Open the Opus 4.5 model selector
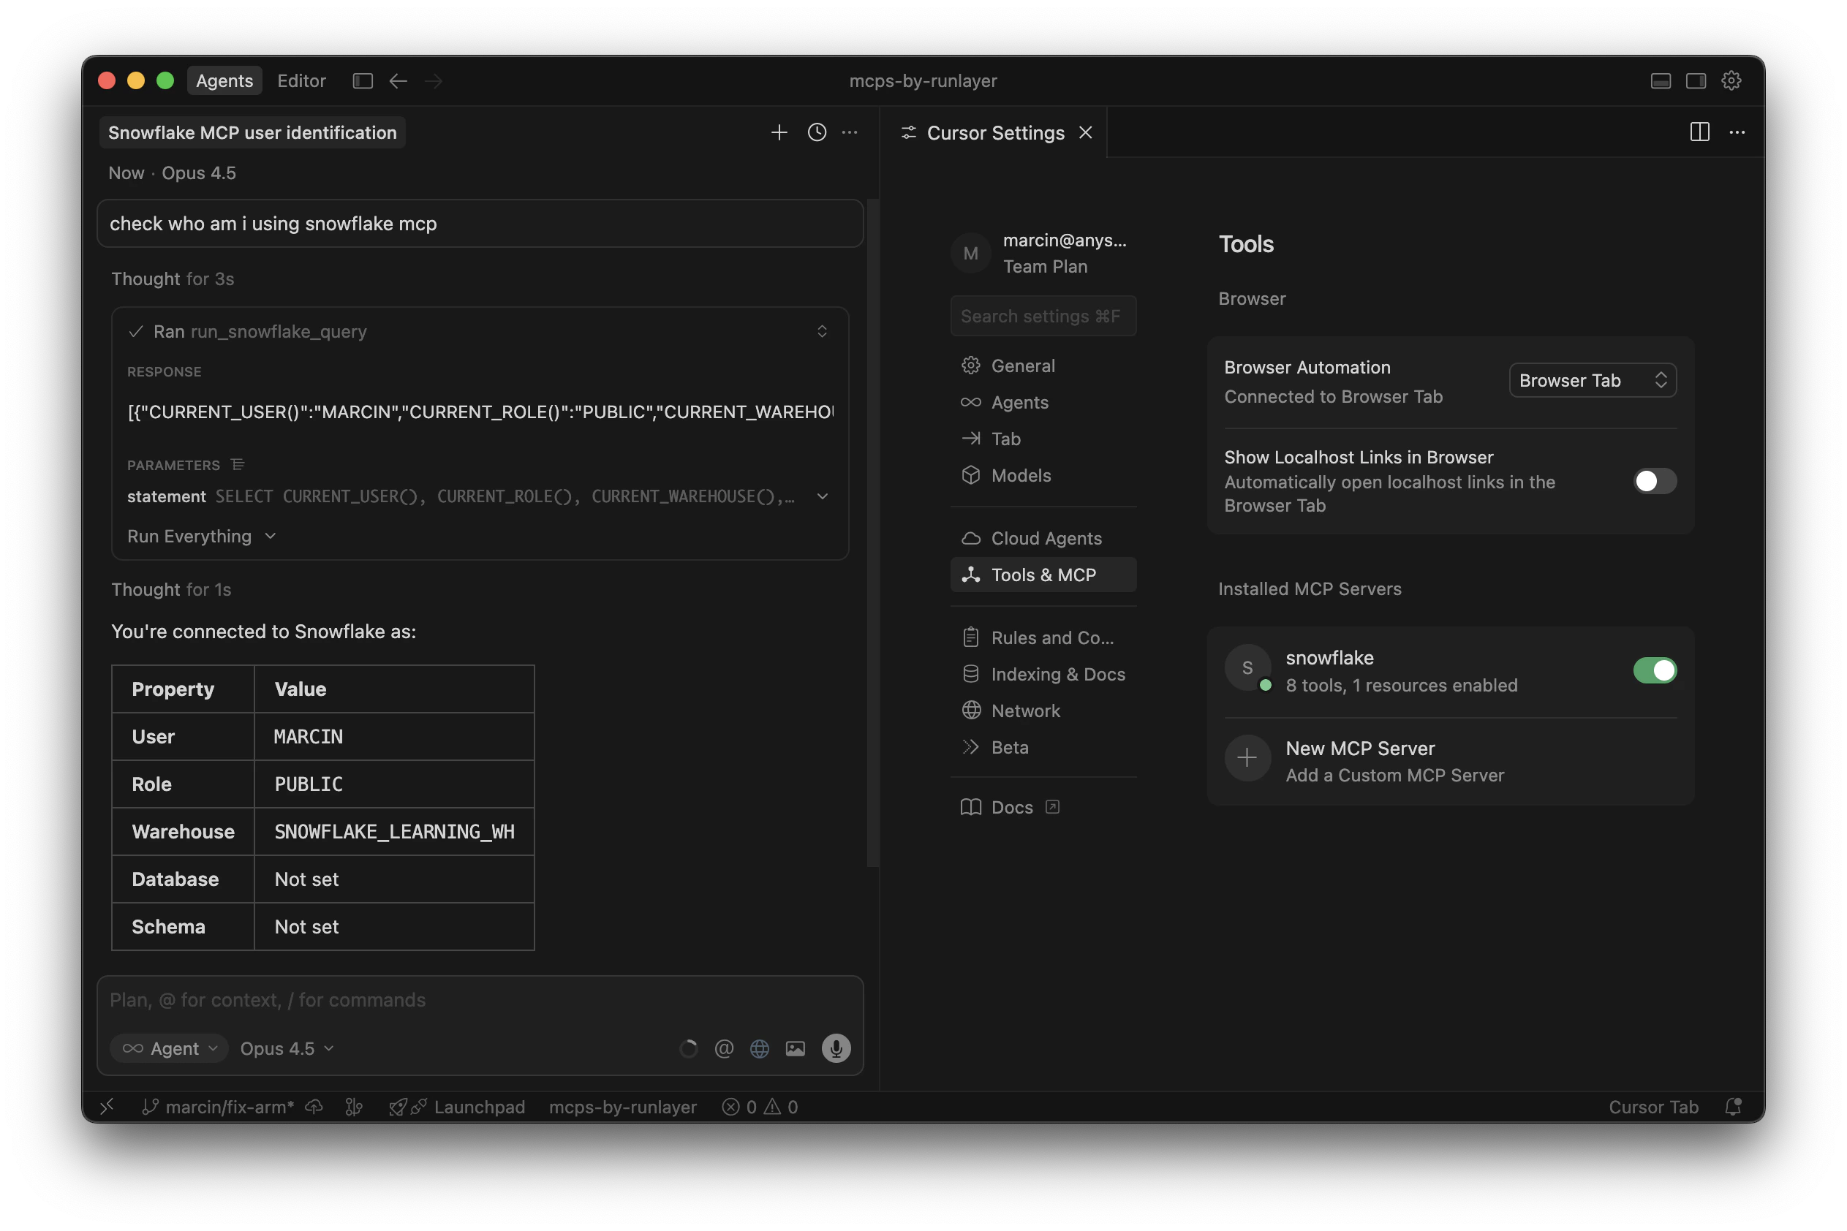This screenshot has width=1847, height=1231. coord(287,1048)
